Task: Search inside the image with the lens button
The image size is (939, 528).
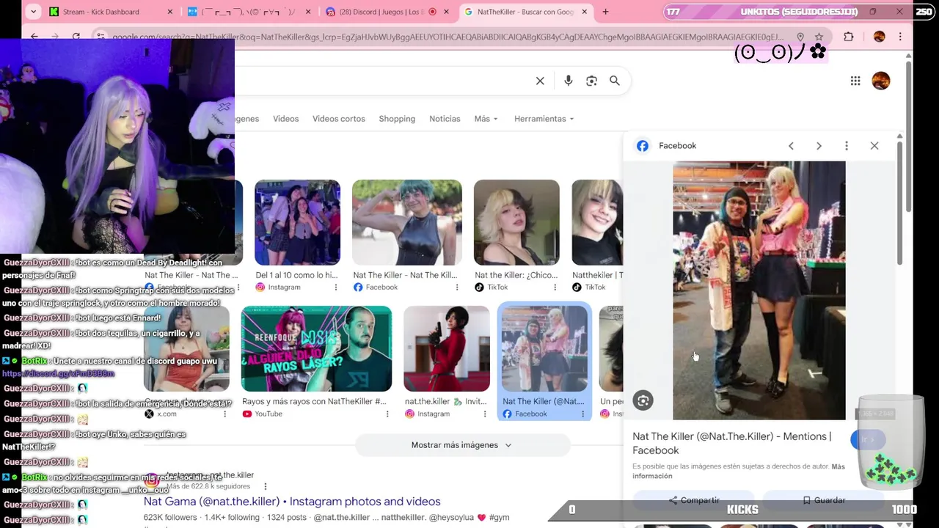Action: pos(643,400)
